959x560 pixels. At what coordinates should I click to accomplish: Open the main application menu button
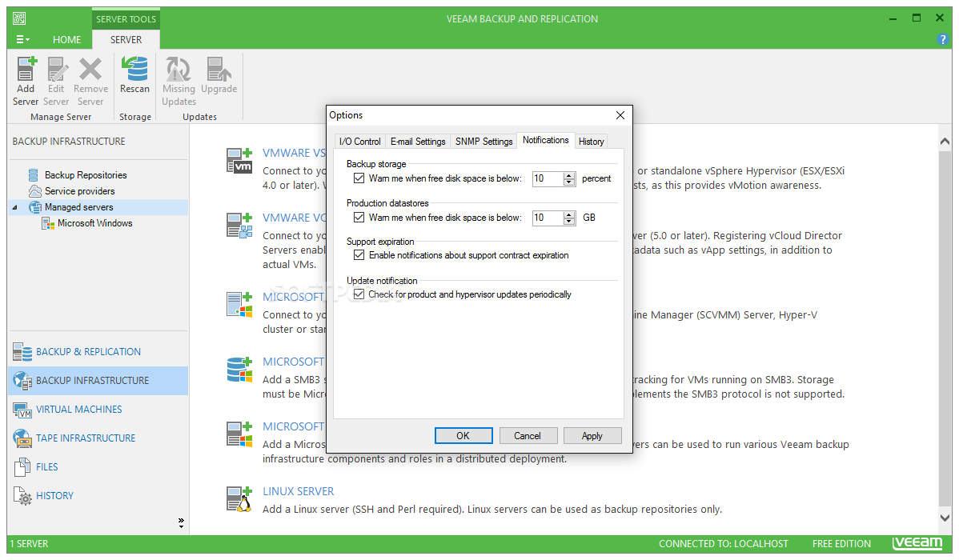pyautogui.click(x=22, y=39)
